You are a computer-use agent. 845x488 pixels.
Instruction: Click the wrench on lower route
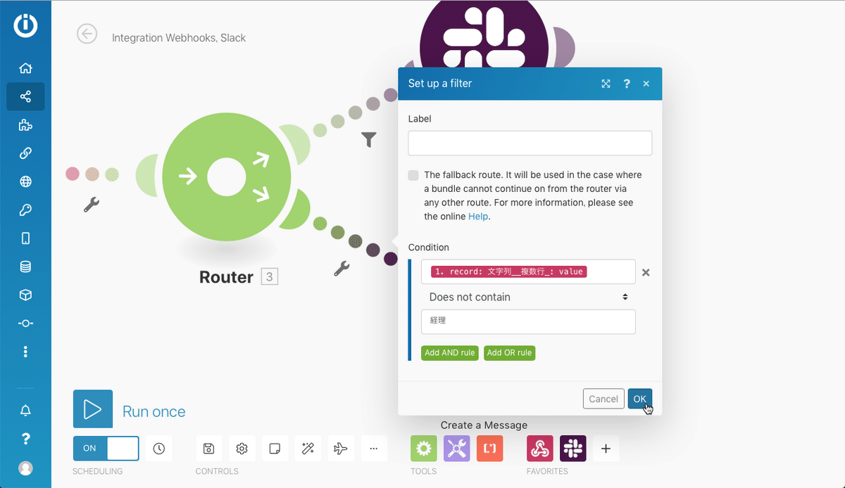coord(342,268)
